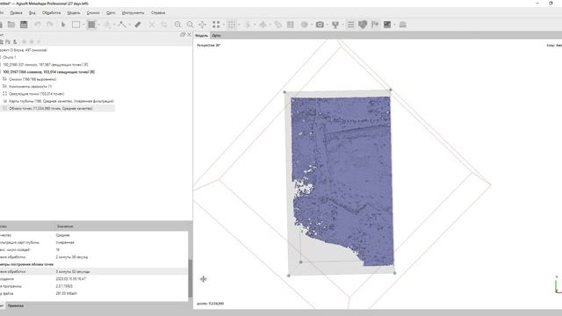Open project with the folder icon
Screen dimensions: 562x316
click(x=11, y=25)
